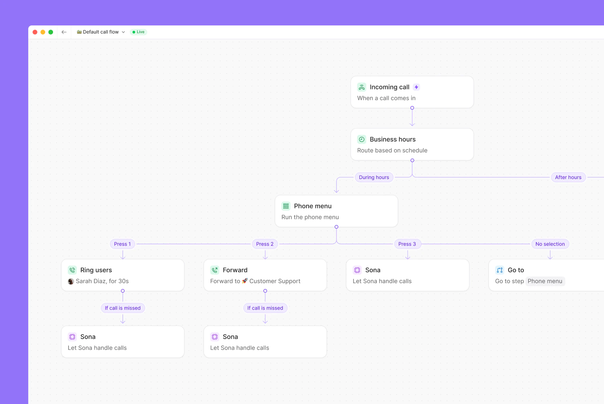Click the Sona icon on the Press 3 node
Image resolution: width=604 pixels, height=404 pixels.
coord(358,270)
